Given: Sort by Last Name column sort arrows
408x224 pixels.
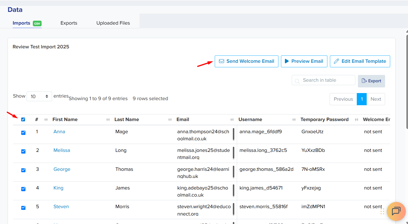Looking at the screenshot, I should (x=170, y=120).
